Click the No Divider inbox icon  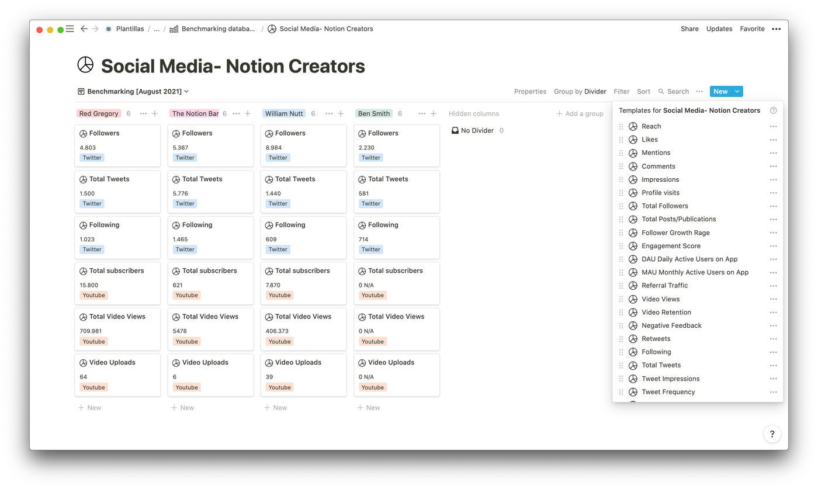tap(455, 130)
